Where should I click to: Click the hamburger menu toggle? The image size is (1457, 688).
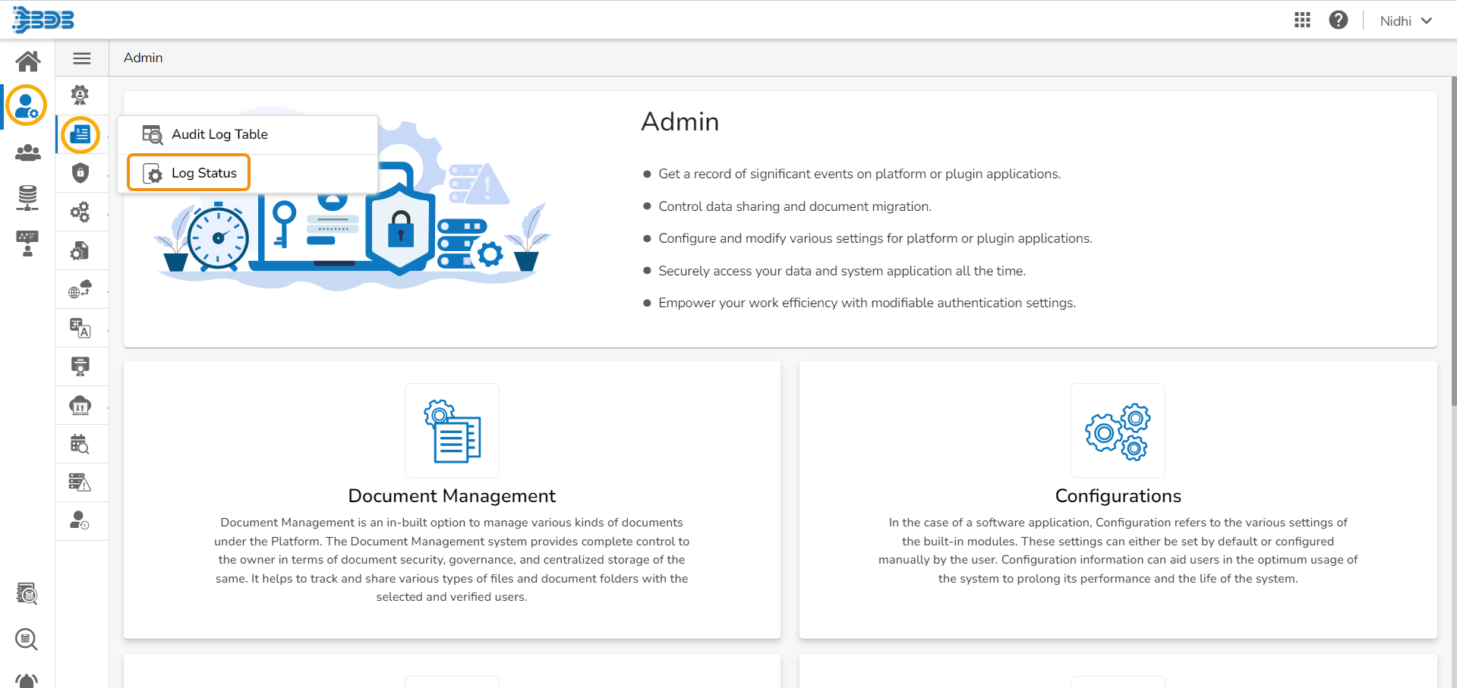tap(81, 58)
